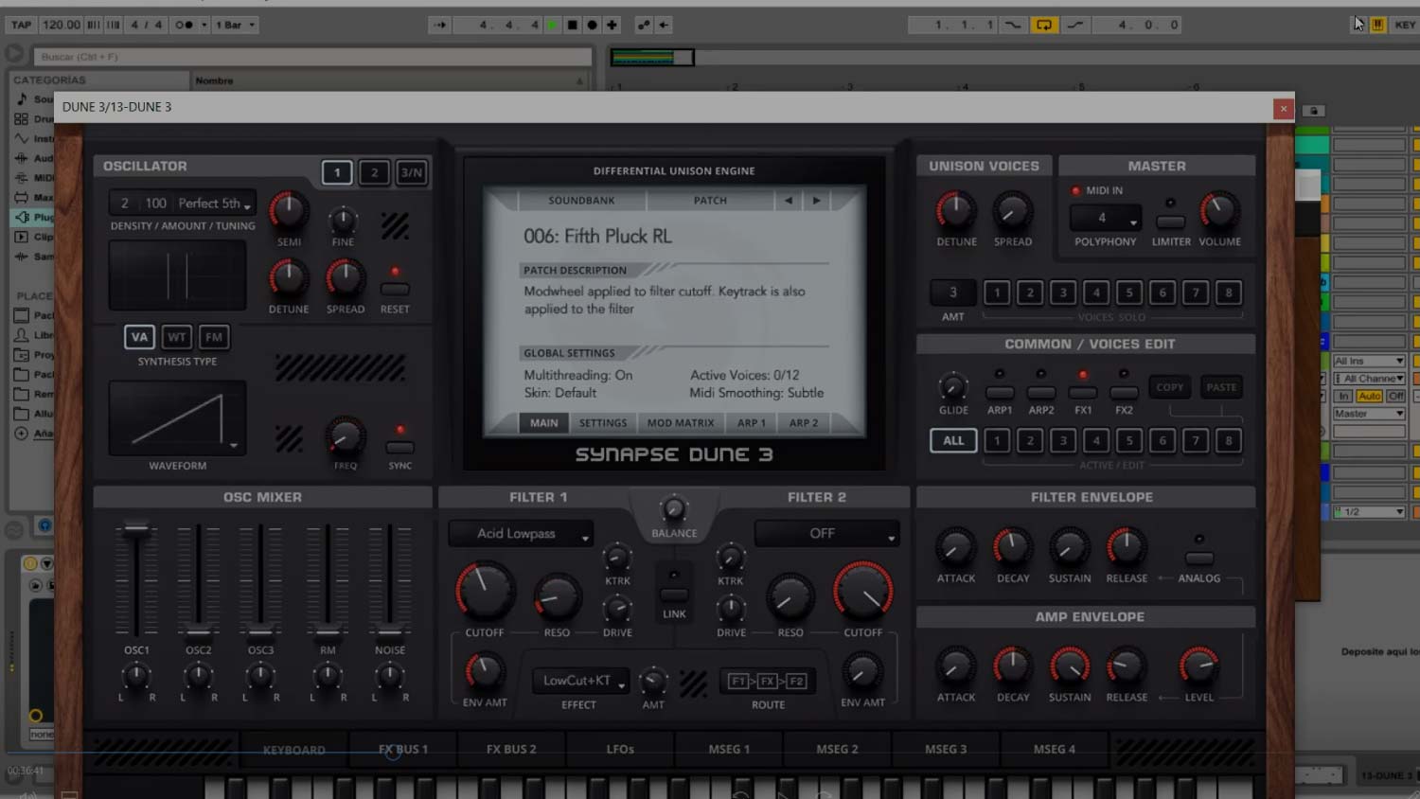Toggle the ARP1 switch

coord(1000,393)
